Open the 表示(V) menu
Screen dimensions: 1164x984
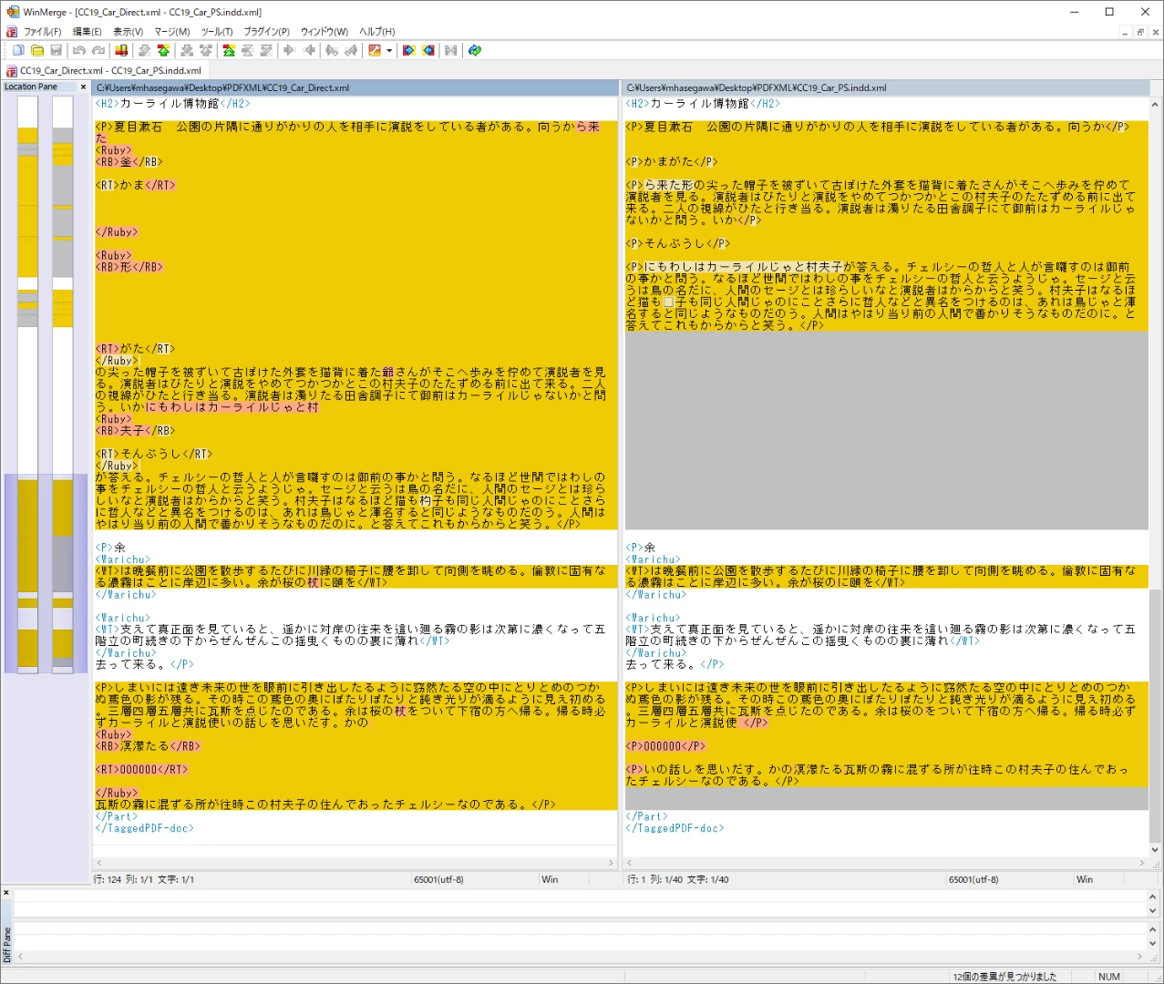click(x=129, y=32)
